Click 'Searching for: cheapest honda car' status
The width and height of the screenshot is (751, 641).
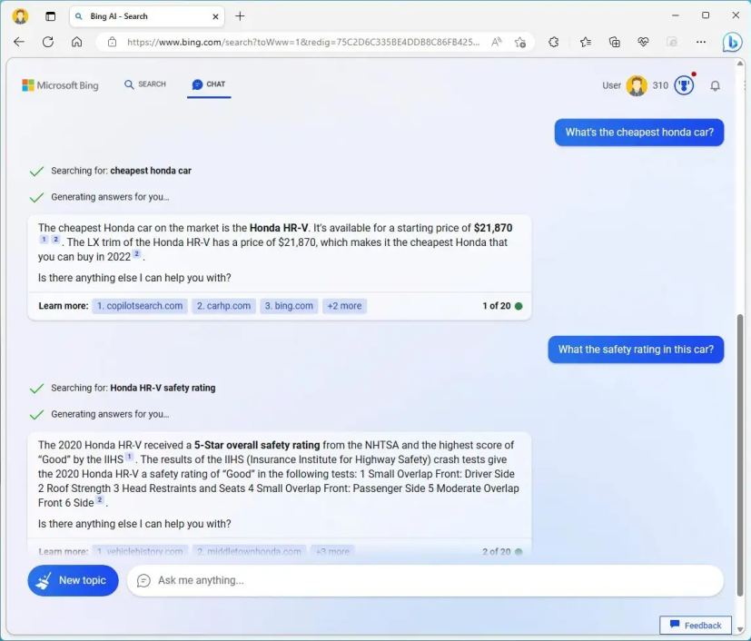[121, 171]
